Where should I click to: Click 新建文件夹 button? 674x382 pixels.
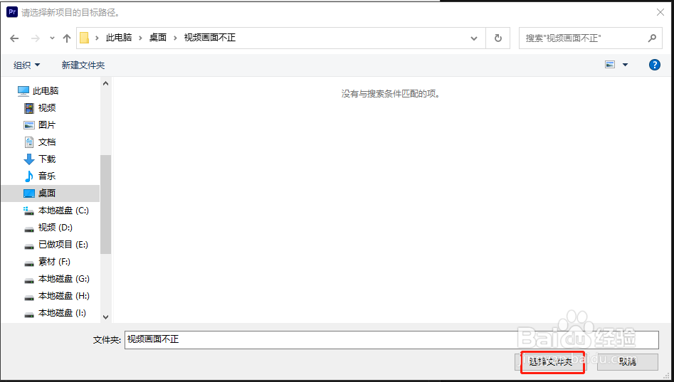[x=83, y=65]
